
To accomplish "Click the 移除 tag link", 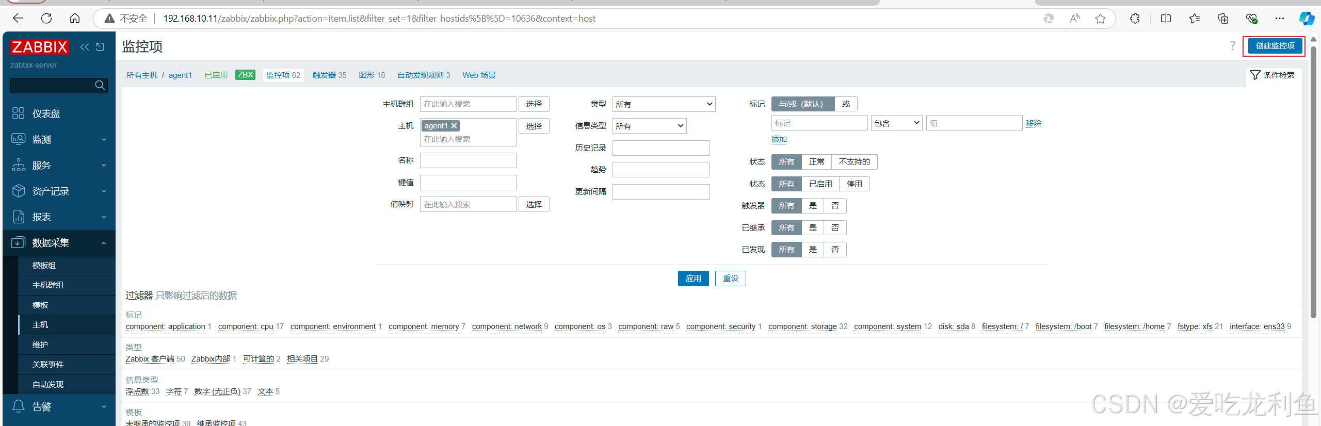I will [1034, 123].
